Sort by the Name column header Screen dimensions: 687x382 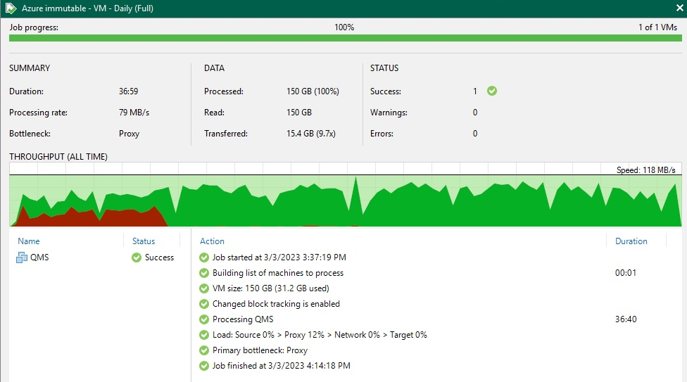28,241
